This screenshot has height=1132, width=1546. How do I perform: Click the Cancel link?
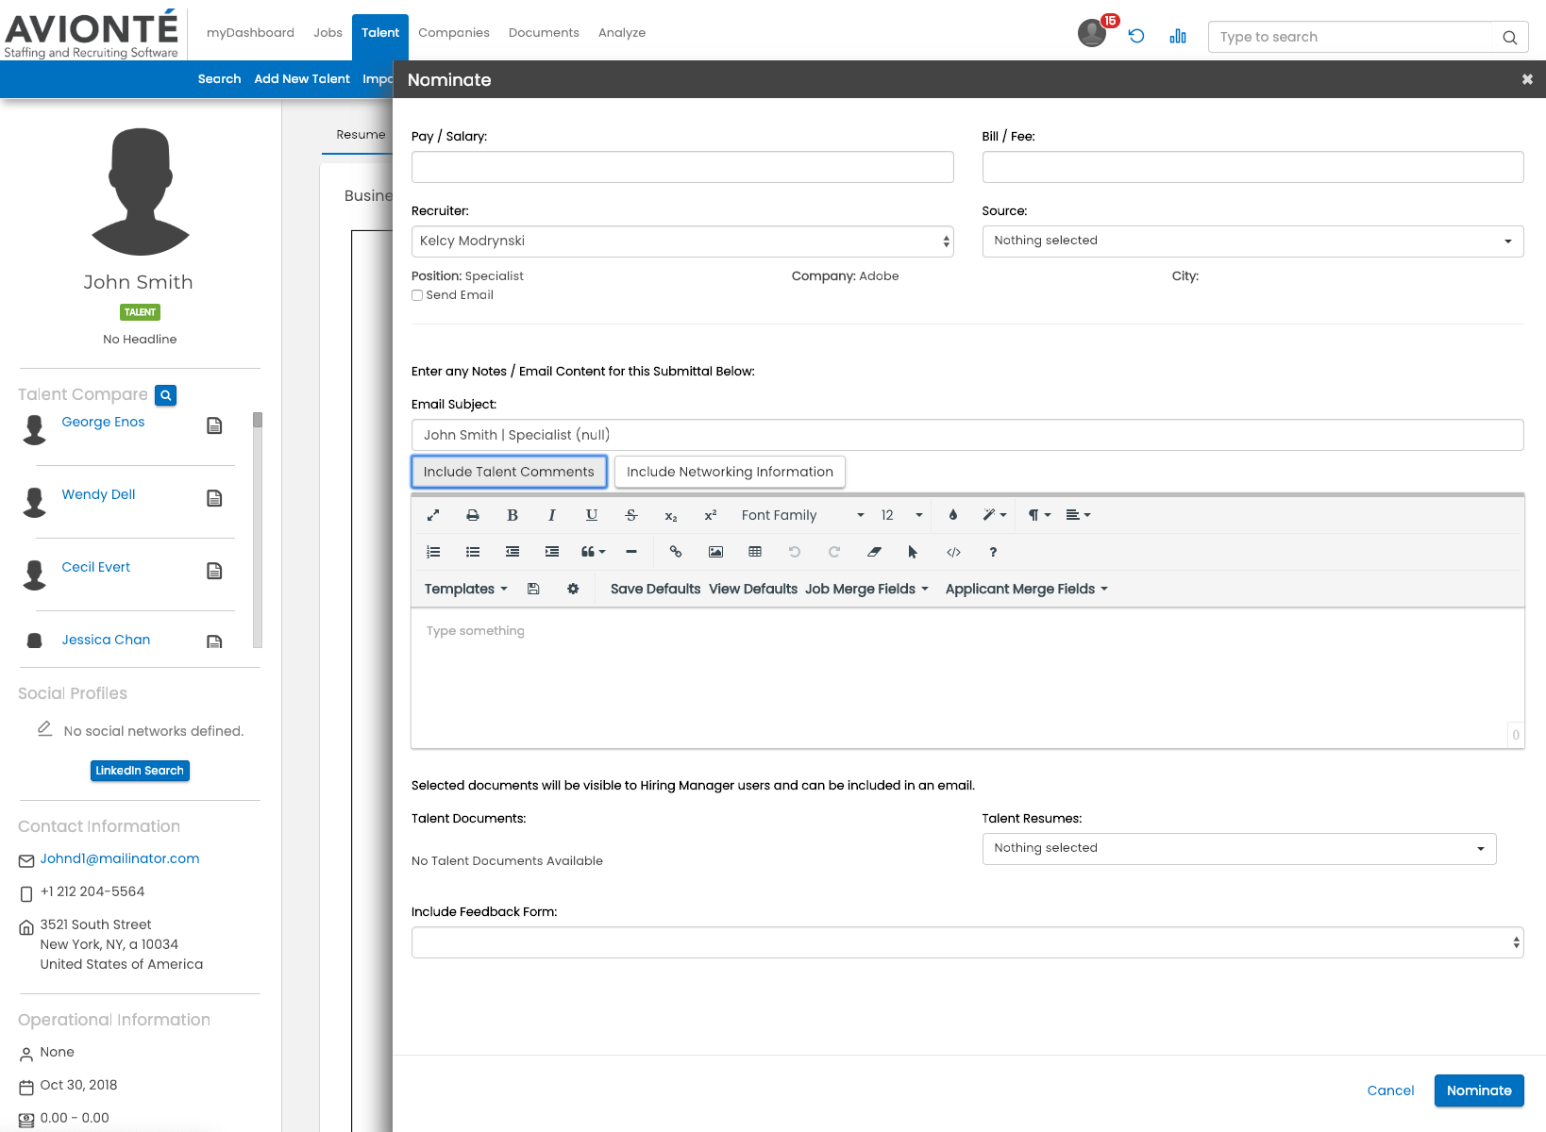coord(1390,1090)
